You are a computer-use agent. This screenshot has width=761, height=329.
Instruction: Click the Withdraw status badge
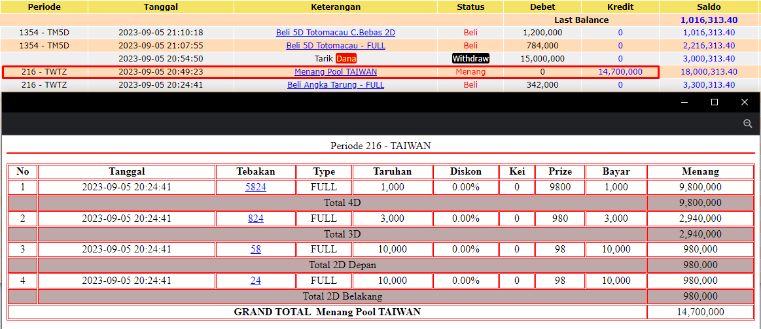click(x=470, y=59)
